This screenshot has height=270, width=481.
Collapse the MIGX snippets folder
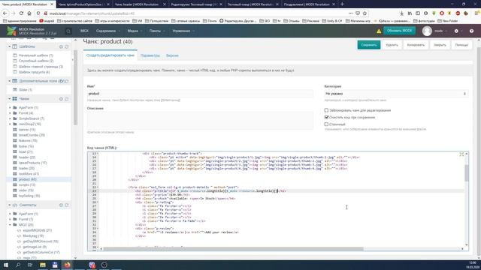[x=10, y=225]
